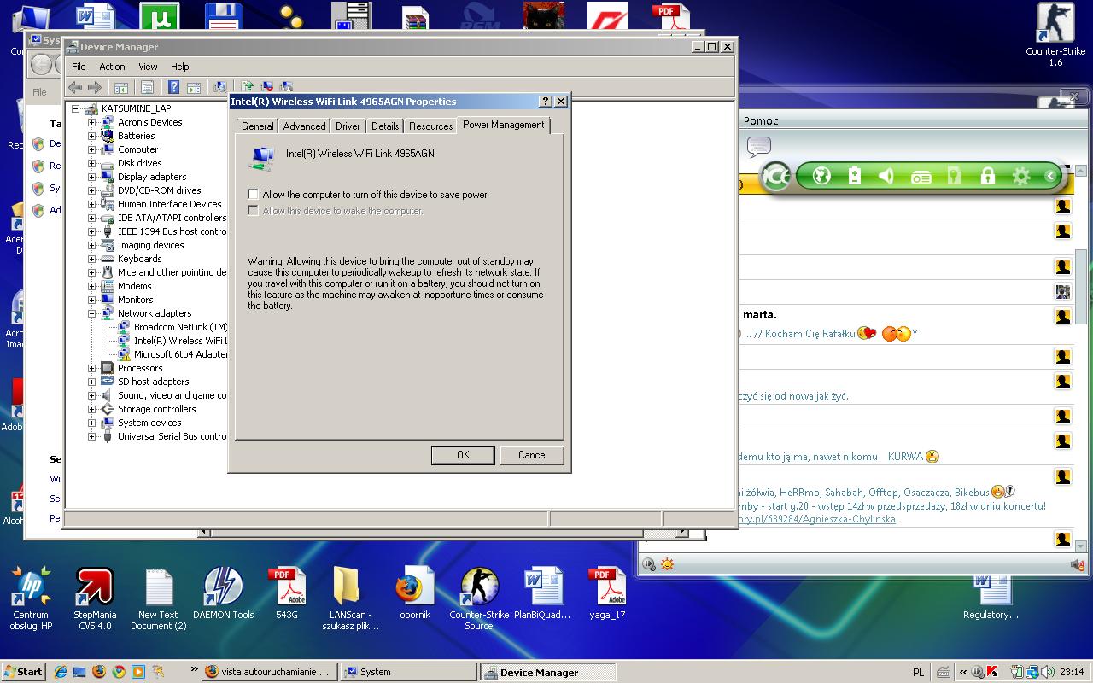Click Firefox icon in quick launch bar

[99, 672]
